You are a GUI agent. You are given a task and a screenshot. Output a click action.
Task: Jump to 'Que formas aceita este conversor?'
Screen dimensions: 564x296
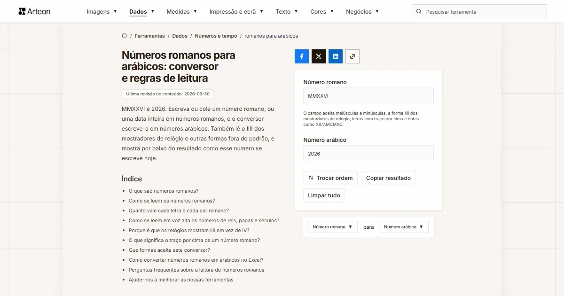click(x=169, y=250)
